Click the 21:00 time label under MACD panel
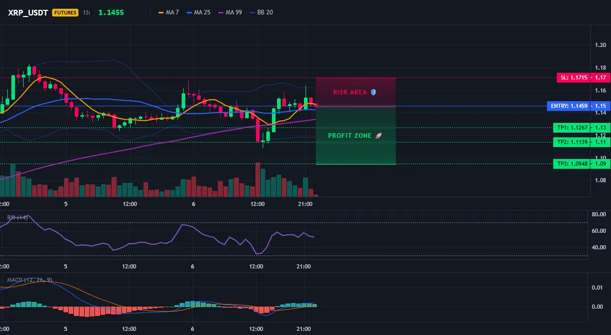This screenshot has width=611, height=335. coord(304,329)
